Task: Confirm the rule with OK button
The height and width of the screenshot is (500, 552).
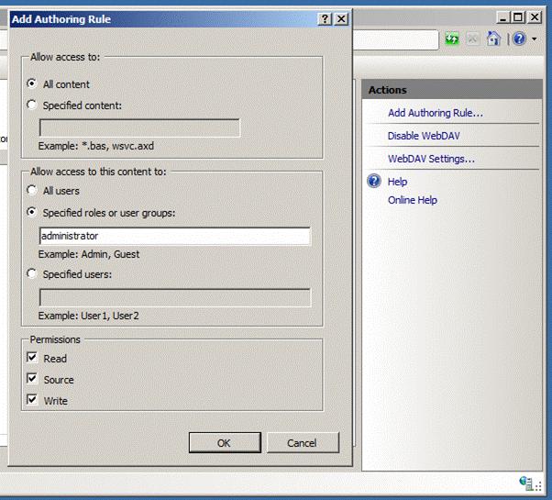Action: tap(225, 442)
